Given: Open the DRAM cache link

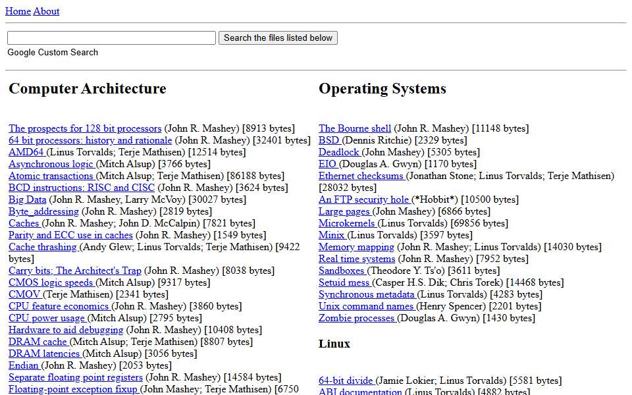Looking at the screenshot, I should tap(39, 342).
